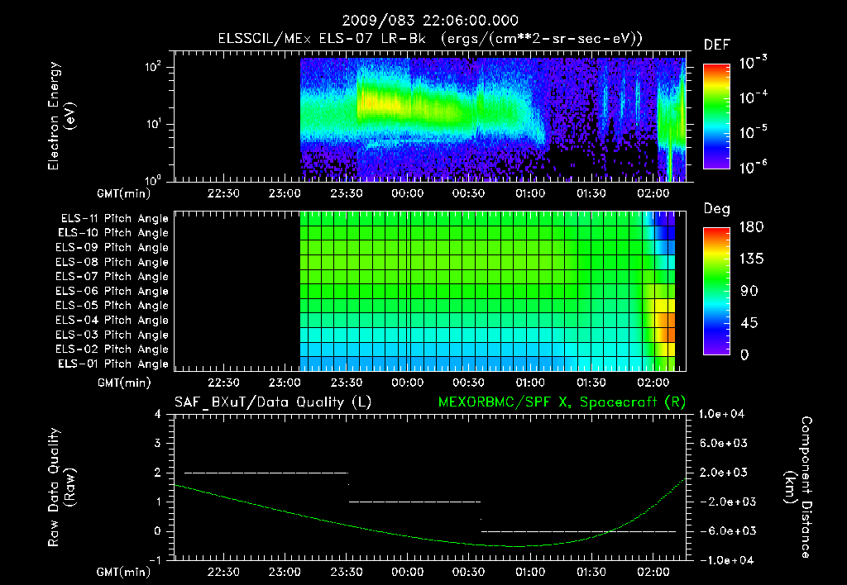Click the "GMT(min)" label under pitch angle panel
Image resolution: width=847 pixels, height=585 pixels.
coord(124,383)
